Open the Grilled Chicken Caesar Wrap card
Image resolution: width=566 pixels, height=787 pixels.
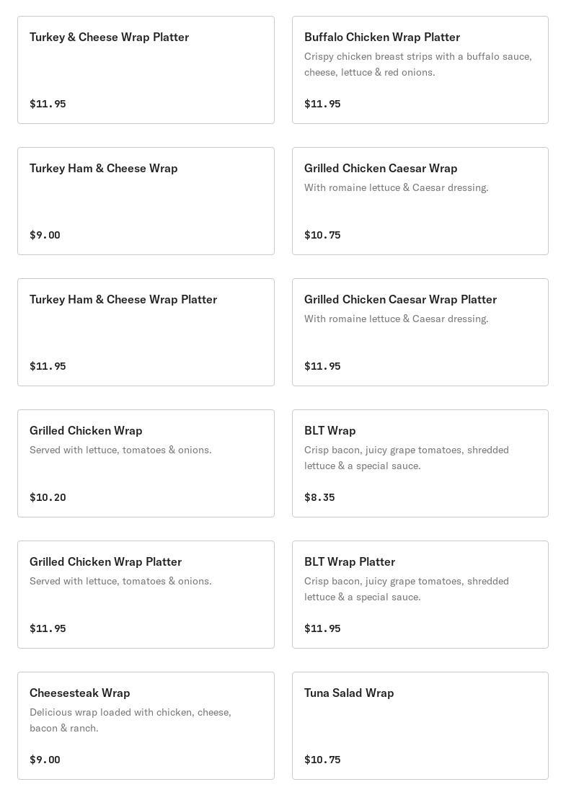tap(420, 201)
